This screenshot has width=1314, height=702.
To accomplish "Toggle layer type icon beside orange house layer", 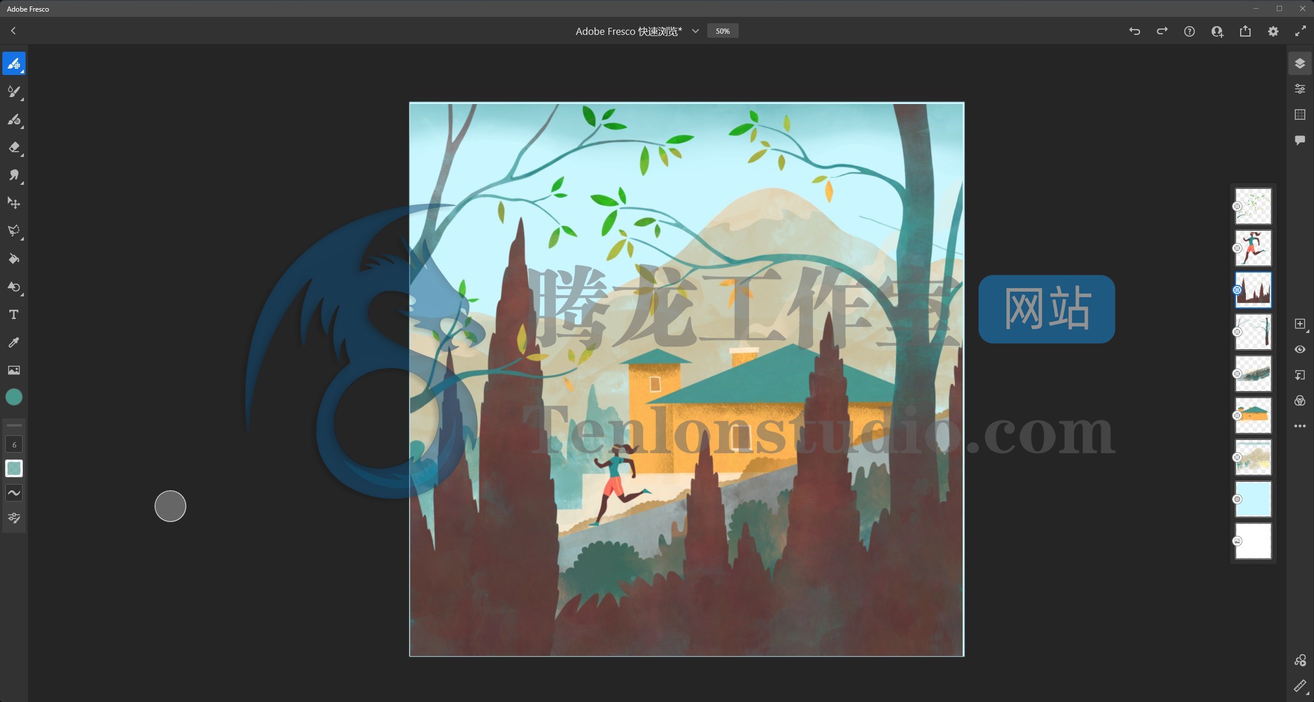I will 1237,416.
